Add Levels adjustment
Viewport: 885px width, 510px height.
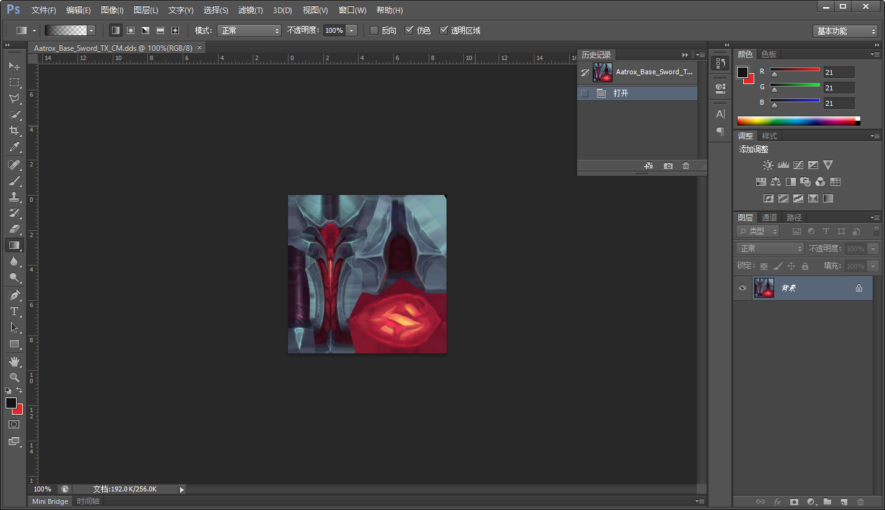coord(783,165)
